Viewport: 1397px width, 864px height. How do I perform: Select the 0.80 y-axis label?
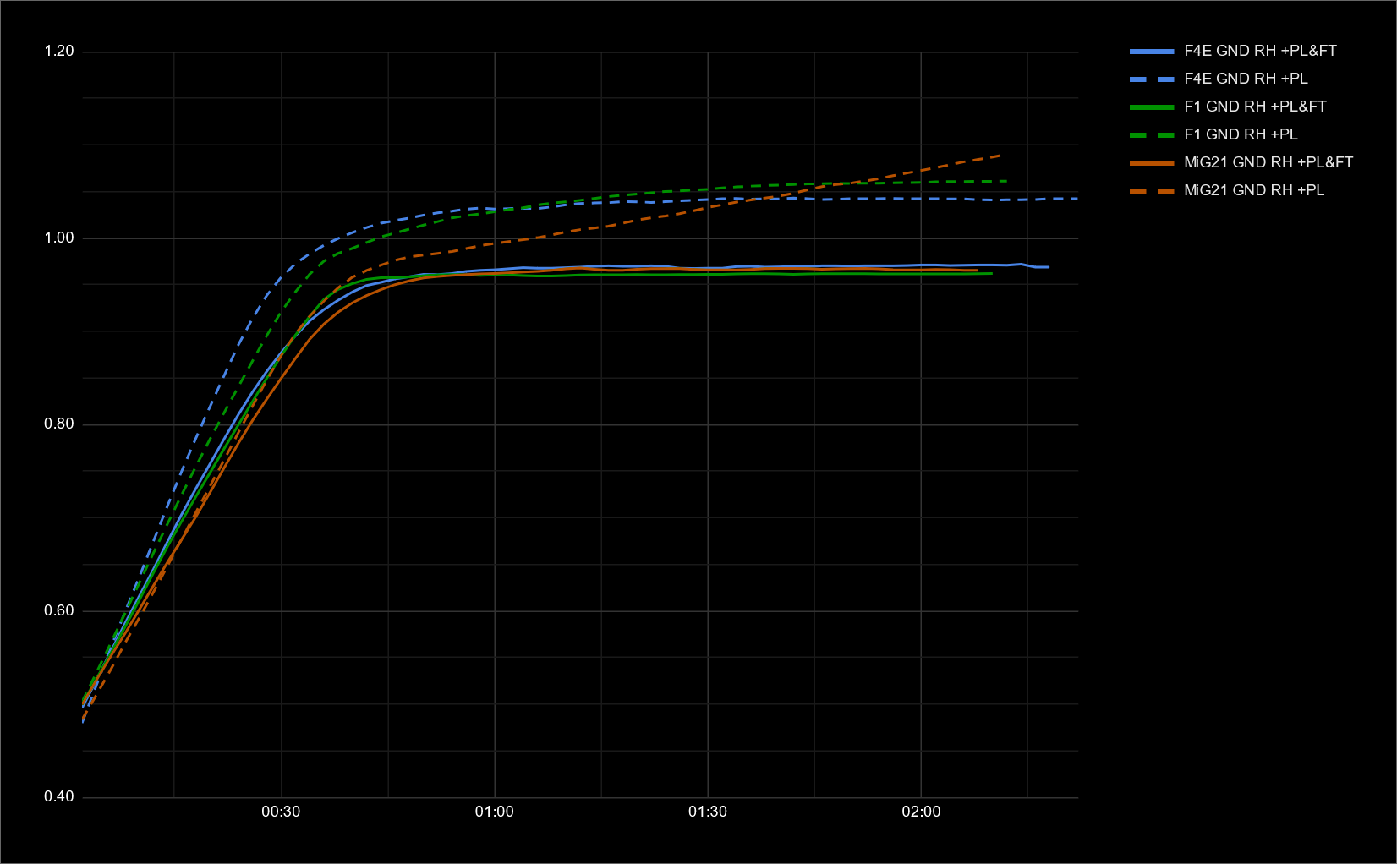pyautogui.click(x=59, y=424)
